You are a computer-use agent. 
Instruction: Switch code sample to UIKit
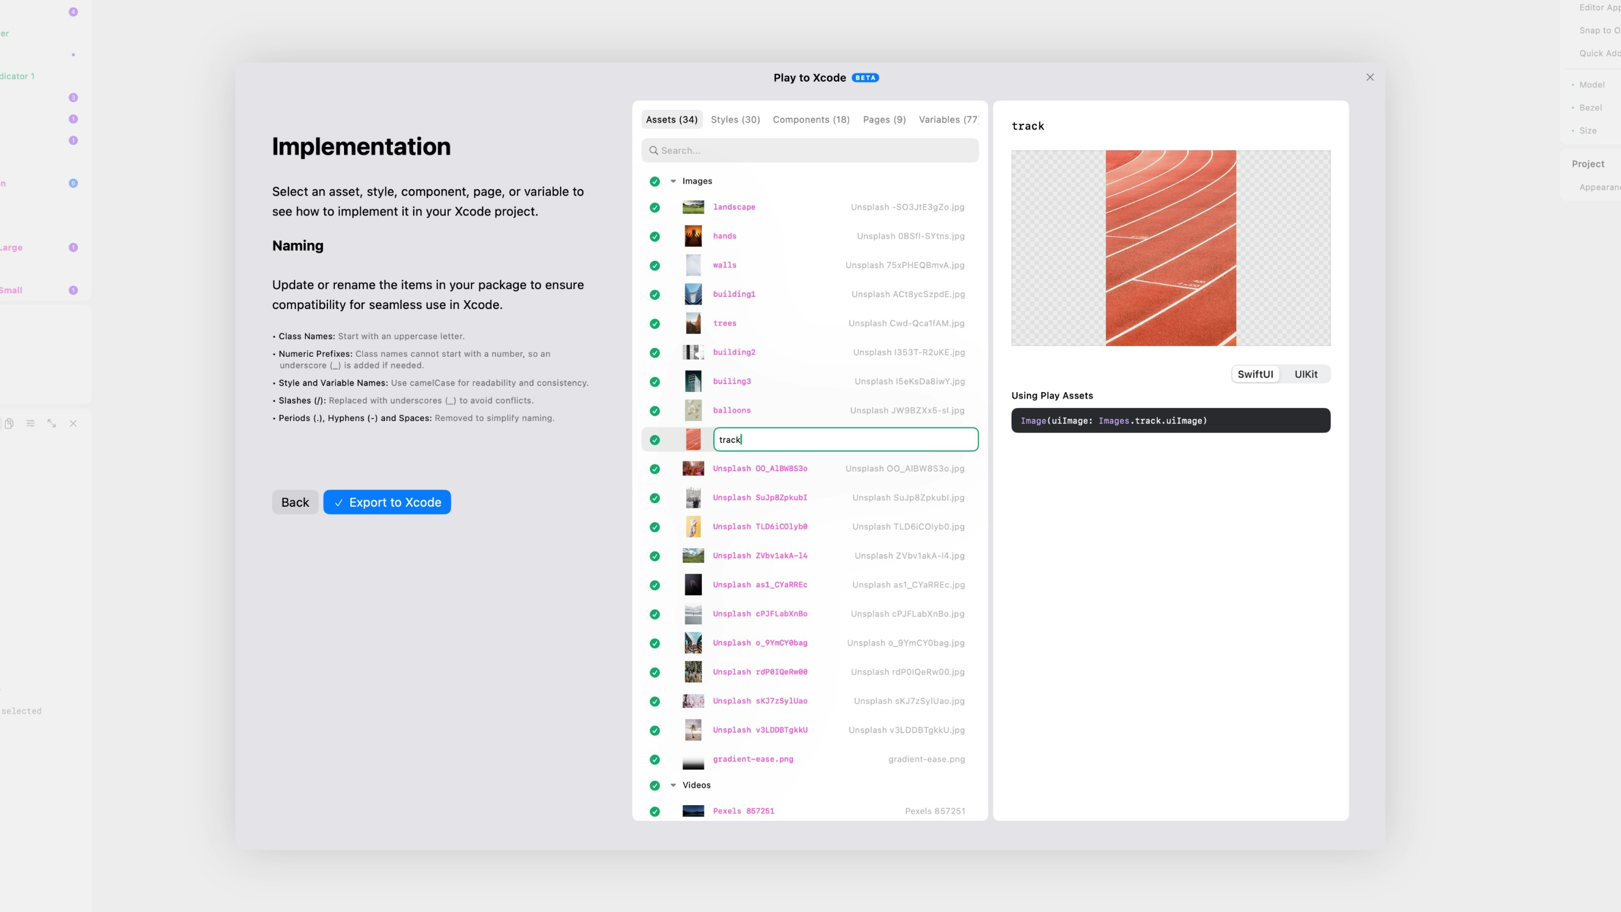point(1305,375)
